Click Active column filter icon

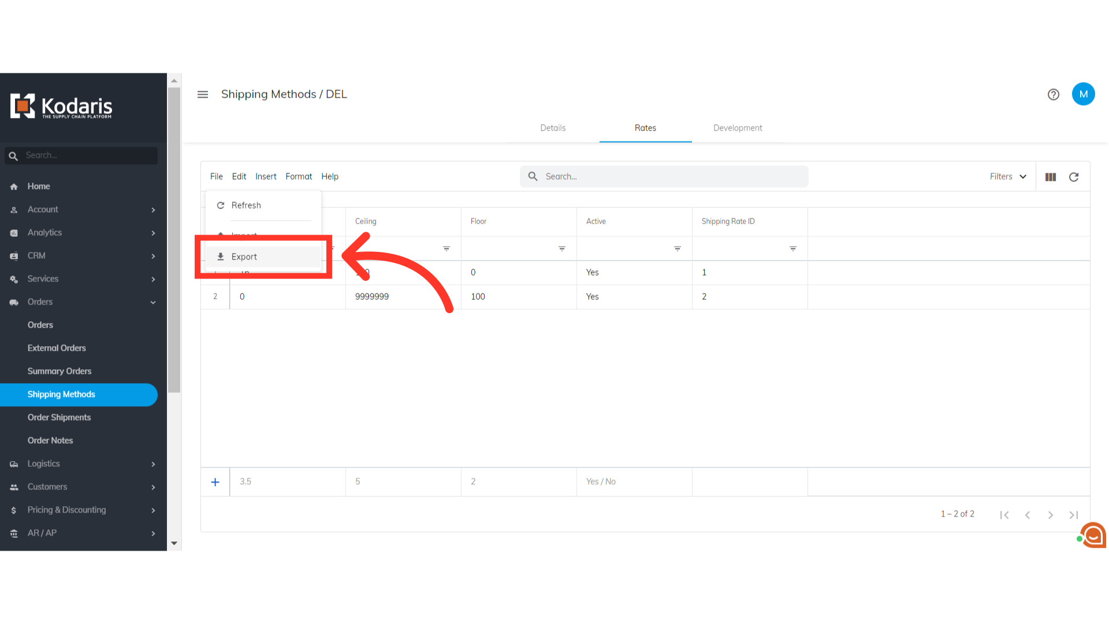678,248
